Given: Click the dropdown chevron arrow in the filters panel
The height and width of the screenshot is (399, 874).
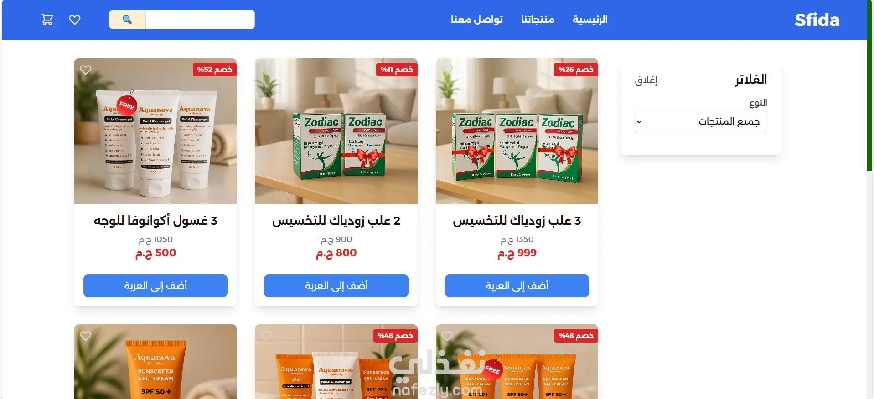Looking at the screenshot, I should coord(639,121).
